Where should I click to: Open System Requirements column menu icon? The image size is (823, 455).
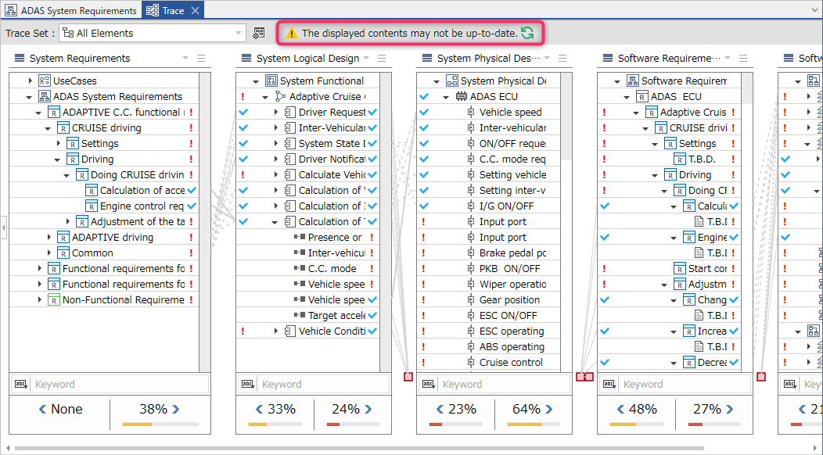tap(201, 59)
